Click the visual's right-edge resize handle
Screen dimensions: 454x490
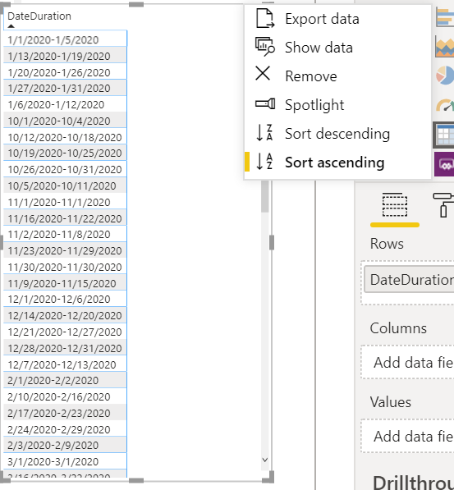[x=272, y=242]
